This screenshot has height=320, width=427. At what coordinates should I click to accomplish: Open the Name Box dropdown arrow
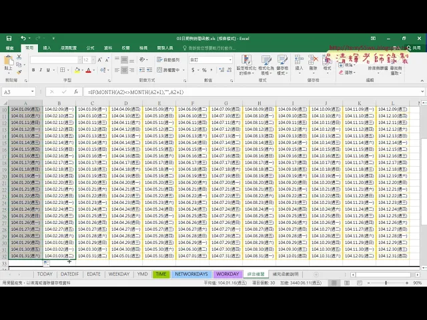[33, 92]
